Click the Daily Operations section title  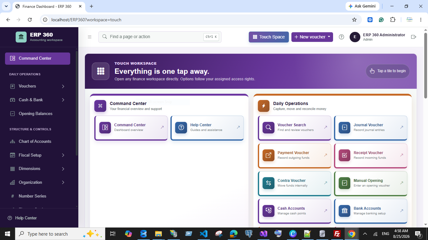[x=290, y=103]
